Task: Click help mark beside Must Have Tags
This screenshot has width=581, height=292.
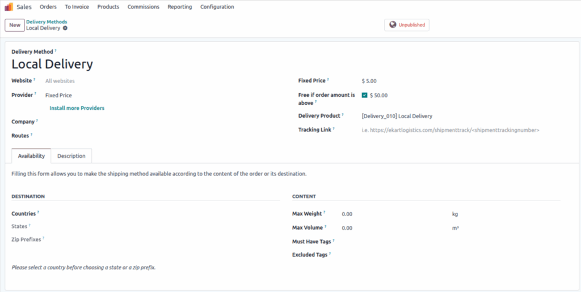Action: point(334,241)
